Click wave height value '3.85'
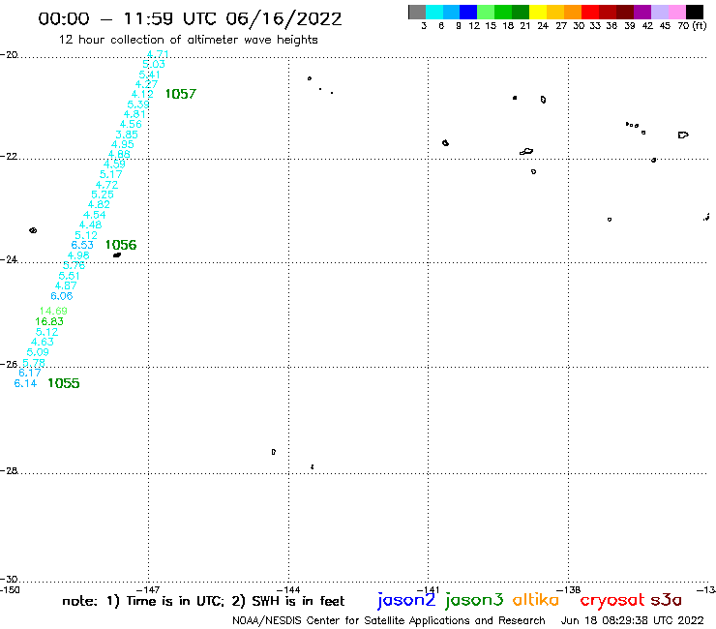Viewport: 716px width, 629px height. click(127, 135)
